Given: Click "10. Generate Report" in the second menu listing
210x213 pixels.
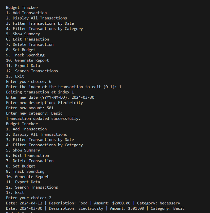Looking at the screenshot, I should tap(27, 177).
